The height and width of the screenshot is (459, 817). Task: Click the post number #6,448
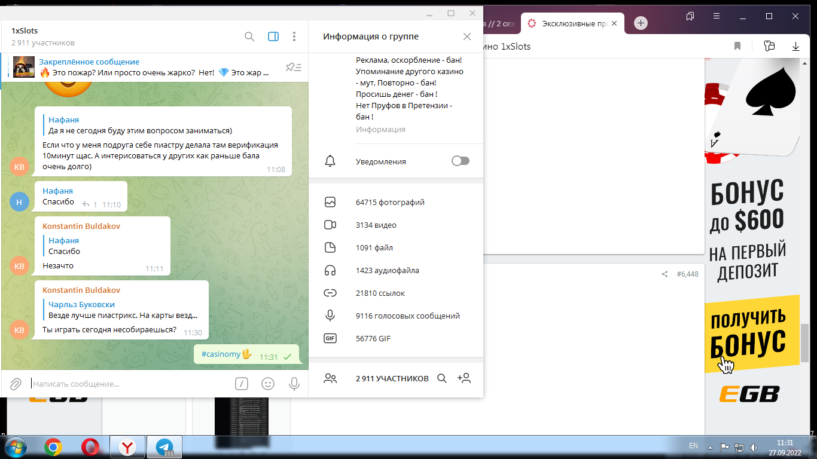(687, 274)
